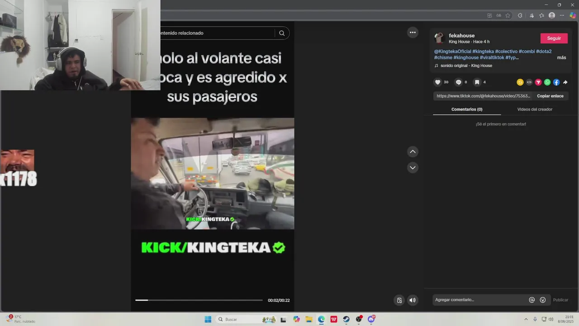Click the video URL text field
This screenshot has width=579, height=326.
484,96
